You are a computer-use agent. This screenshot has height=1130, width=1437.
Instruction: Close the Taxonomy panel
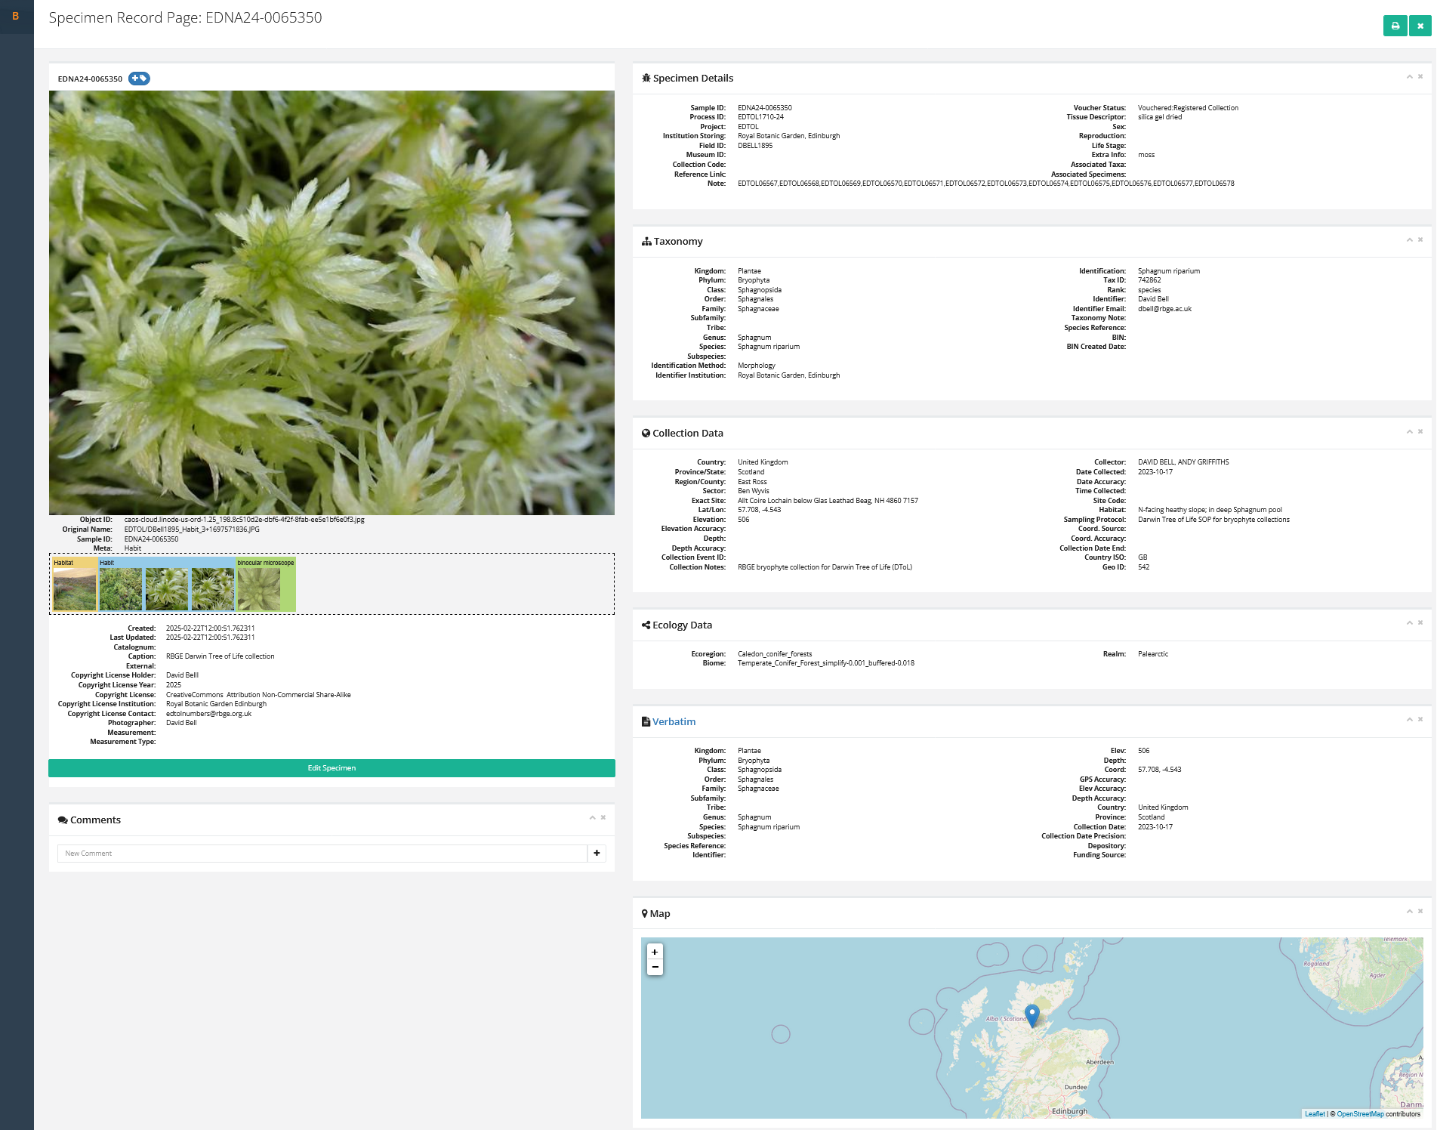coord(1420,239)
